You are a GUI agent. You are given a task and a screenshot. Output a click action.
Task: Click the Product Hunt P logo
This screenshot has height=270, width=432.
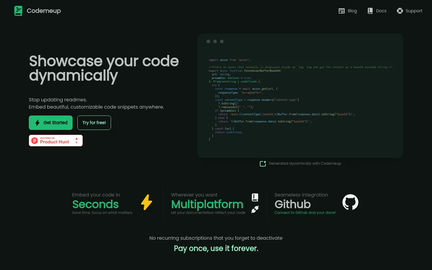[35, 140]
